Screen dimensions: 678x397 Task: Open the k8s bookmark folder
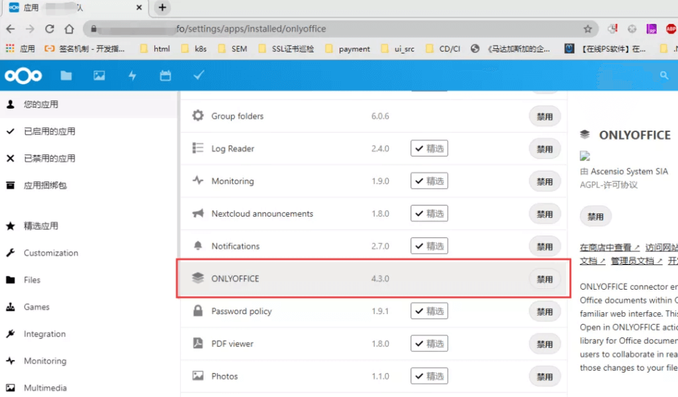(x=194, y=49)
